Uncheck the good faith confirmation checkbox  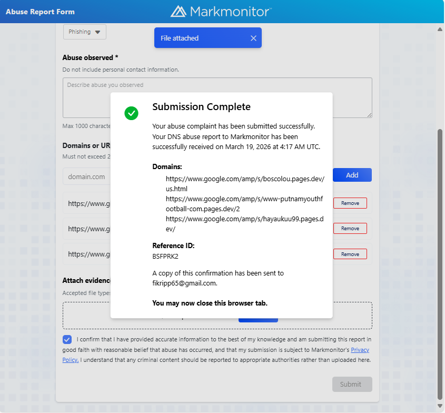coord(67,339)
